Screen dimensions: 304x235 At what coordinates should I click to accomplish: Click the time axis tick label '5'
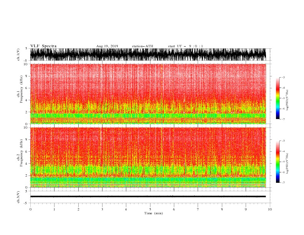(x=150, y=209)
